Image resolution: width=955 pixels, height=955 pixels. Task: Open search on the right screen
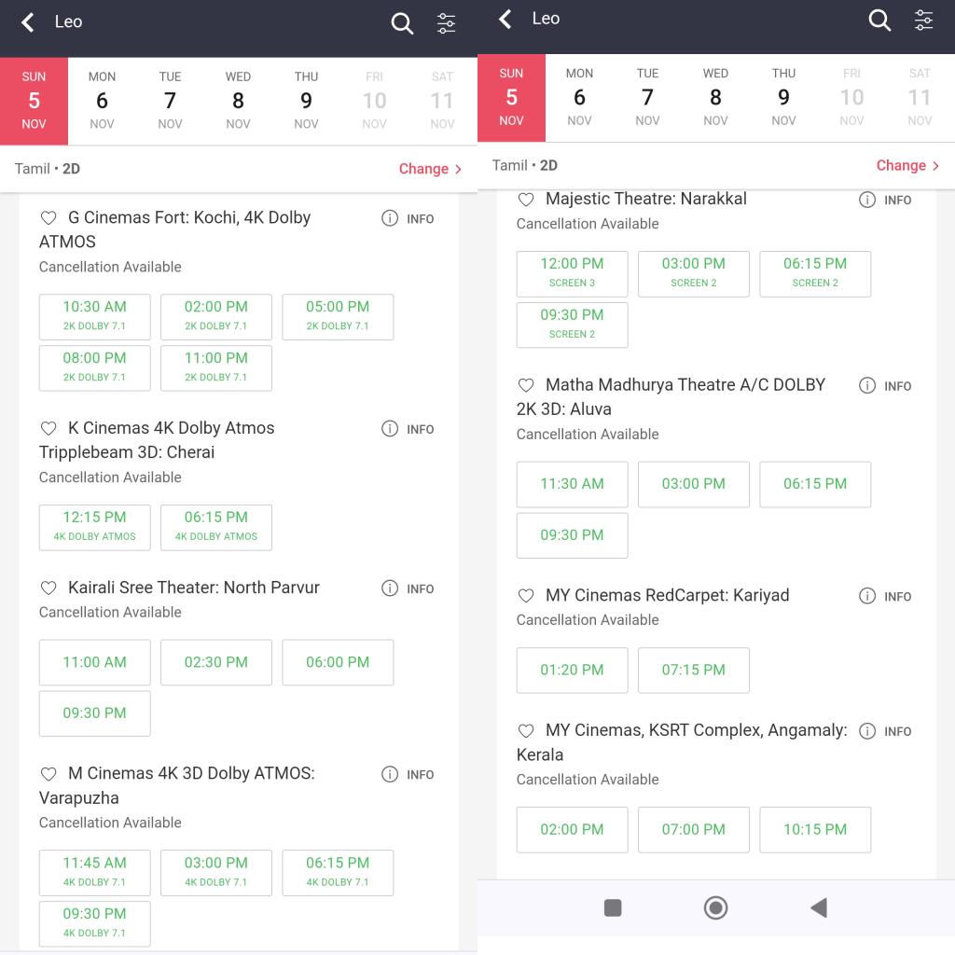(x=879, y=21)
